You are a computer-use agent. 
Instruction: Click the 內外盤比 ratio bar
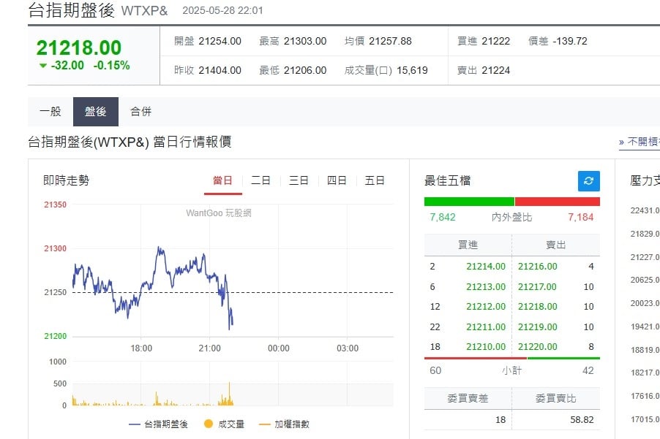click(512, 199)
